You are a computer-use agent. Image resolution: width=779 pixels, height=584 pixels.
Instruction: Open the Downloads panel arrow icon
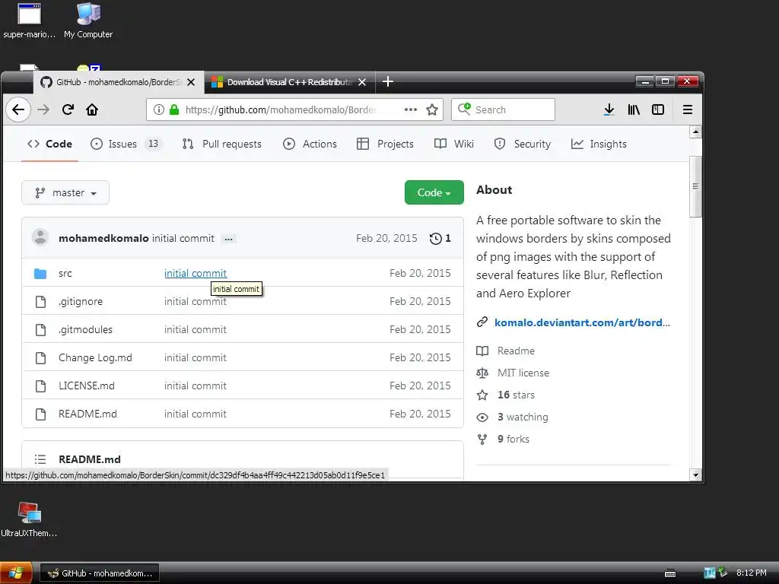(x=609, y=109)
